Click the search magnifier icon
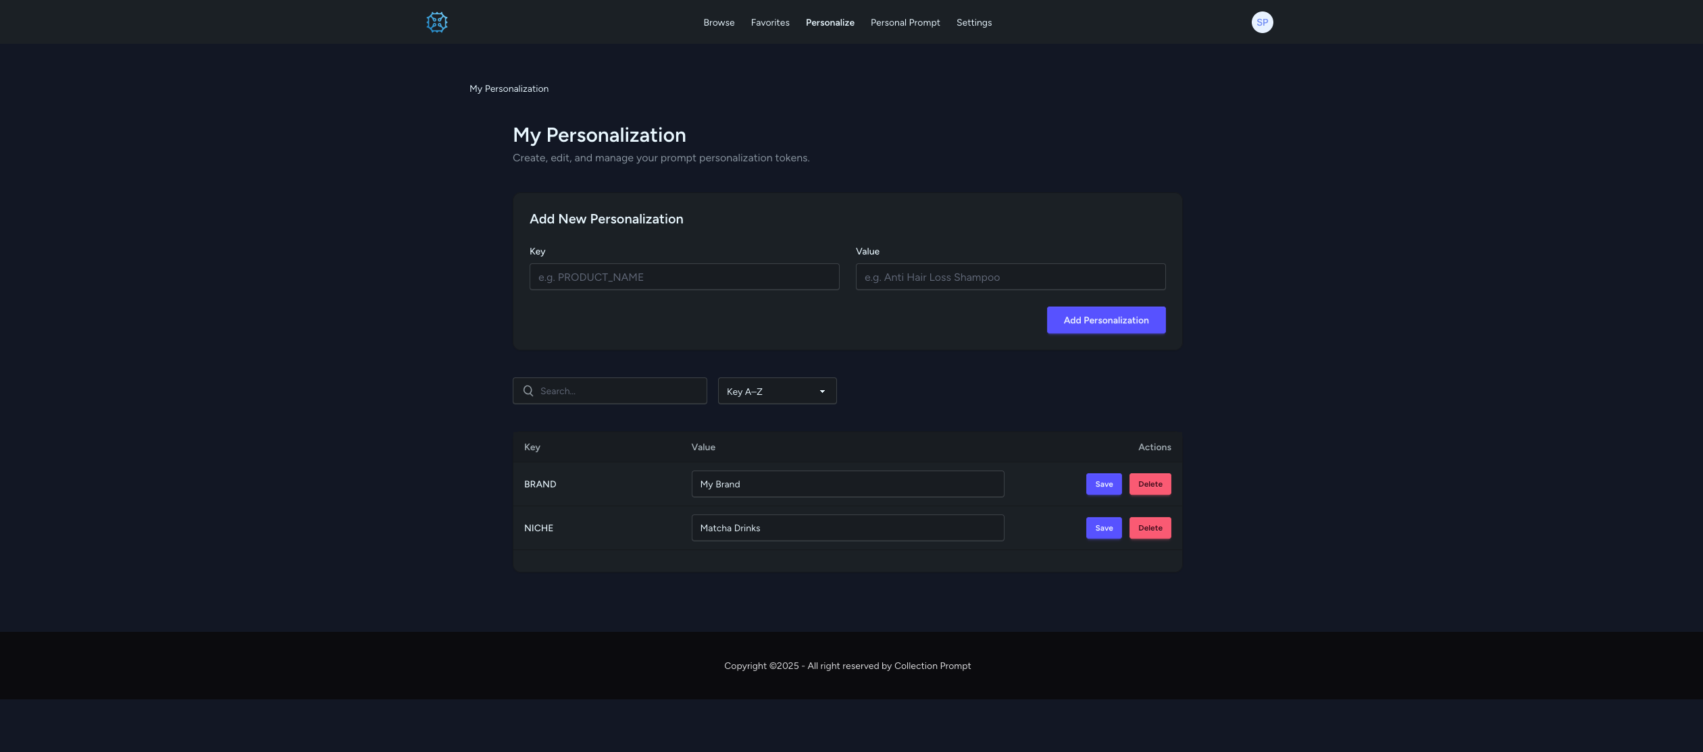Viewport: 1703px width, 752px height. (x=528, y=391)
